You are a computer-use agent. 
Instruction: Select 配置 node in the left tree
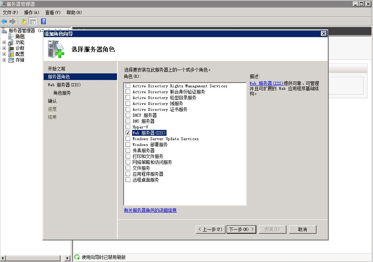[20, 54]
